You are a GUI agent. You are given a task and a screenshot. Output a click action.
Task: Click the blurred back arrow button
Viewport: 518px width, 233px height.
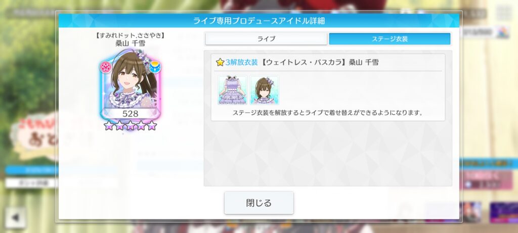coord(15,218)
